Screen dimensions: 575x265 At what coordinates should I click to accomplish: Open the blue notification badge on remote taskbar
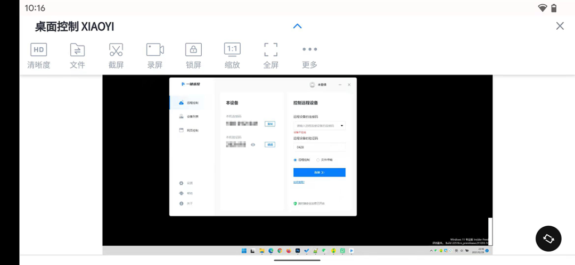tap(487, 251)
